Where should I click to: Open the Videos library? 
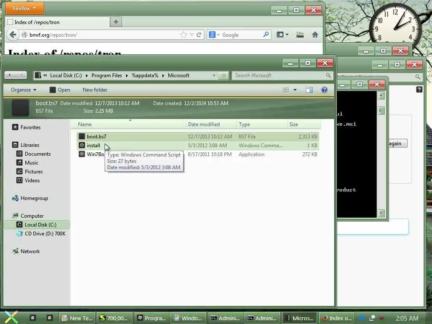(32, 180)
